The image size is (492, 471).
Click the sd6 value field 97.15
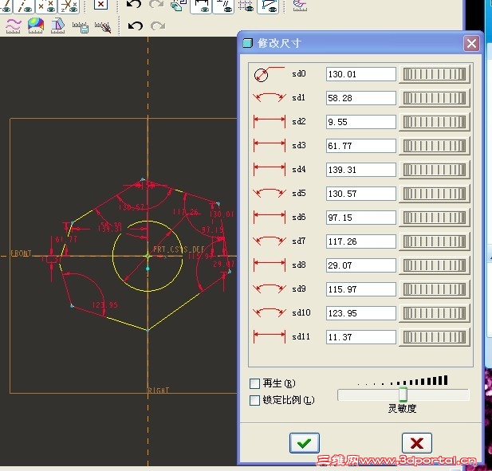click(x=361, y=218)
